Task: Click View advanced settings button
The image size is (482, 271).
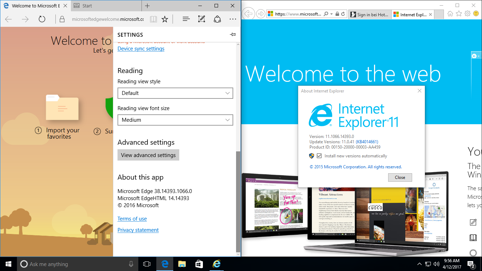Action: coord(148,155)
